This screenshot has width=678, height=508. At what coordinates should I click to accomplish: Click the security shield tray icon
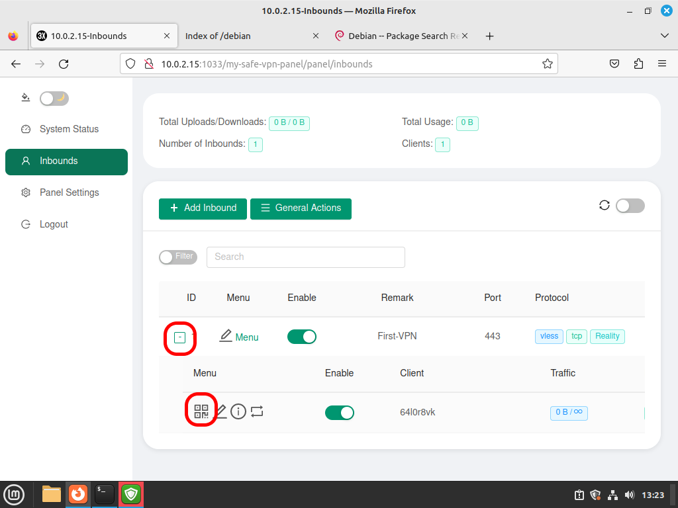click(x=595, y=495)
